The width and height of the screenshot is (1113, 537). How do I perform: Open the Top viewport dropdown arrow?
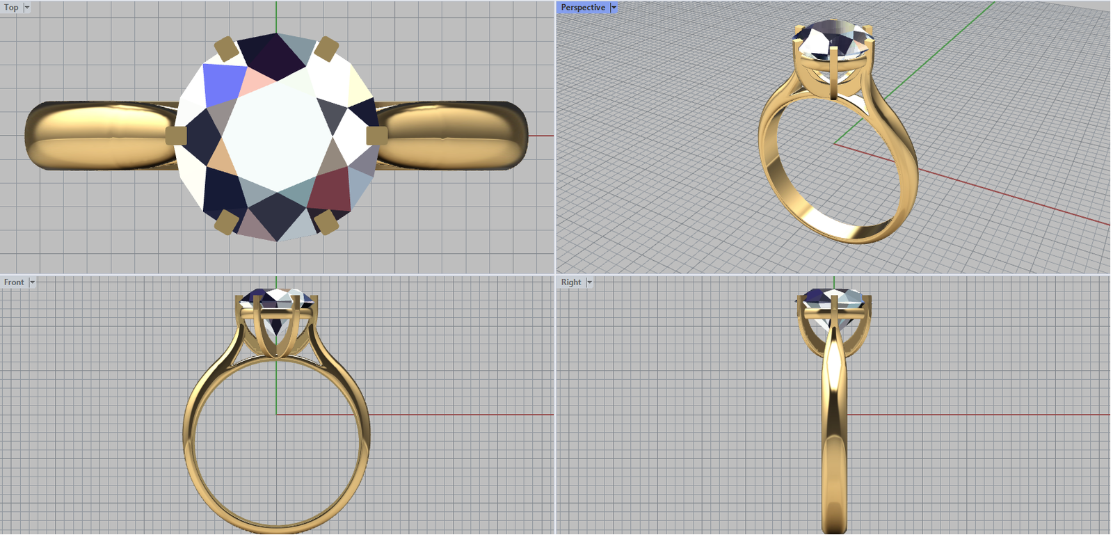[x=27, y=8]
